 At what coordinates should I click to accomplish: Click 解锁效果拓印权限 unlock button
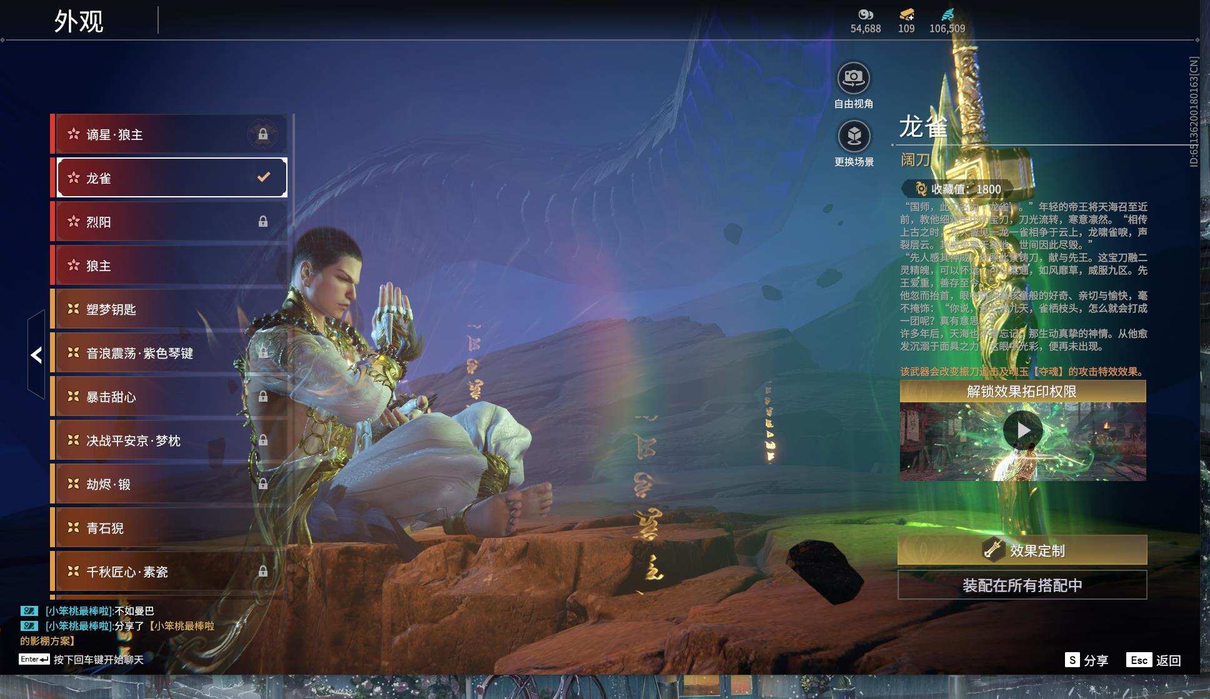1022,392
